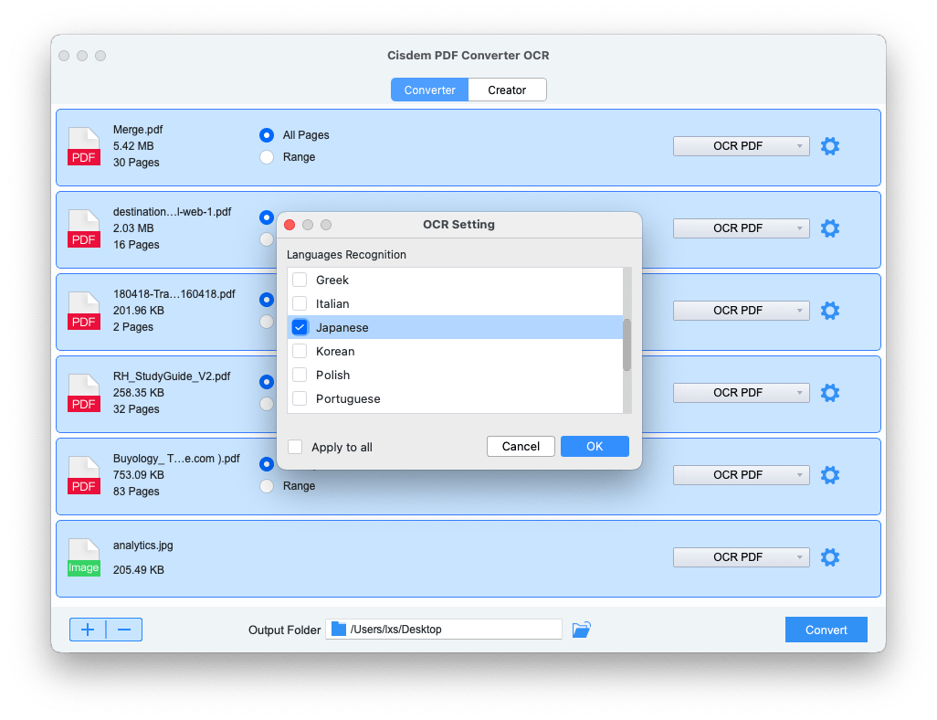Screen dimensions: 937x720
Task: Click the Image icon of analytics.jpg
Action: click(84, 556)
